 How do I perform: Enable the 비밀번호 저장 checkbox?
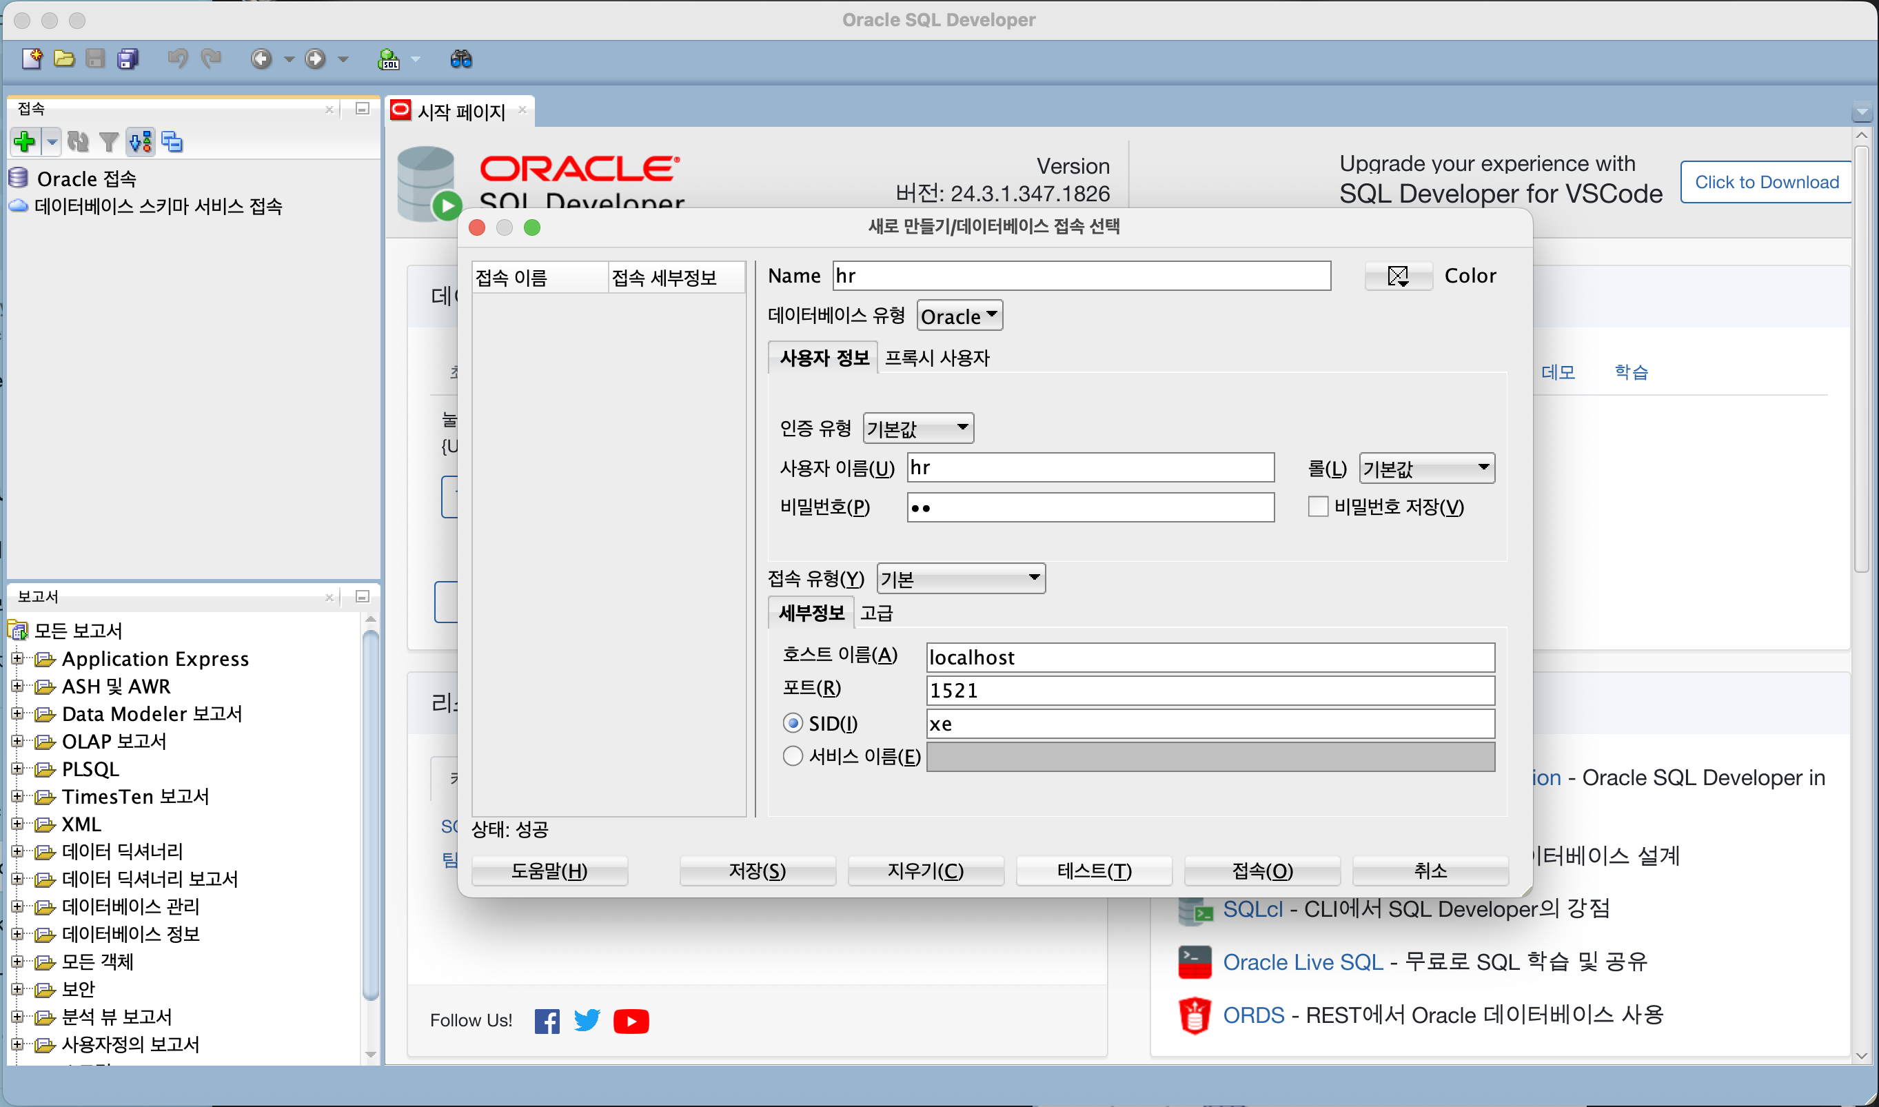pos(1317,507)
